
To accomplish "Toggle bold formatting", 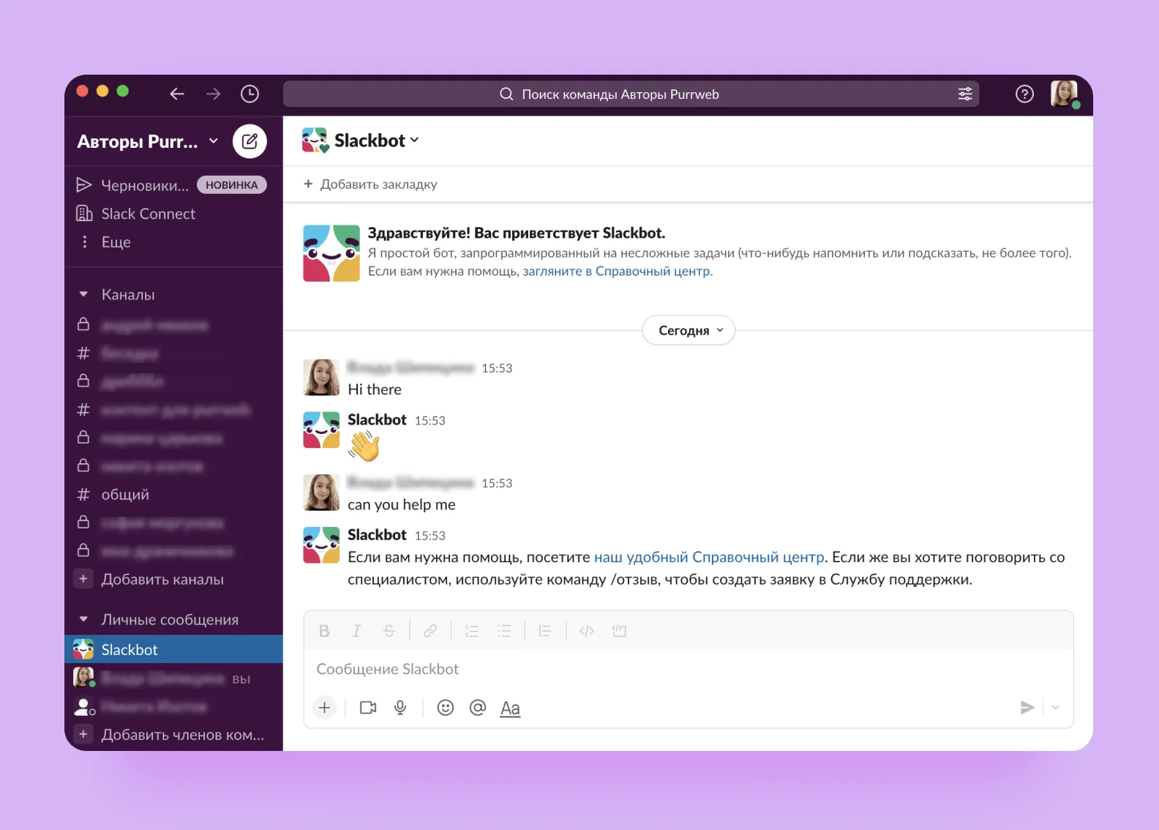I will point(324,631).
